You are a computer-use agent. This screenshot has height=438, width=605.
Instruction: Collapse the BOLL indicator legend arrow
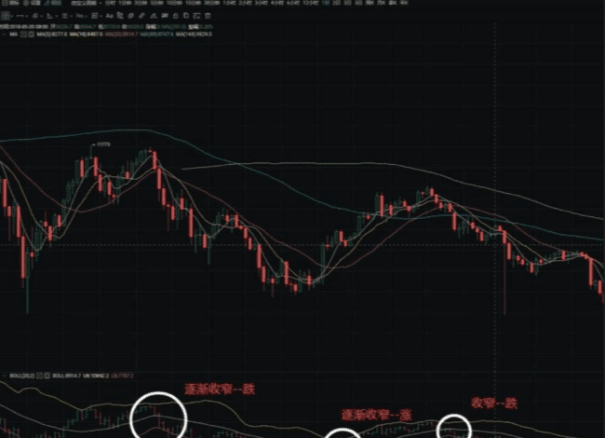5,376
